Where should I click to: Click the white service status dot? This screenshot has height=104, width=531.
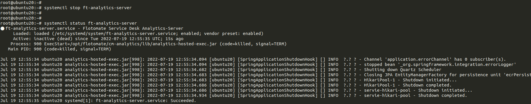point(3,28)
